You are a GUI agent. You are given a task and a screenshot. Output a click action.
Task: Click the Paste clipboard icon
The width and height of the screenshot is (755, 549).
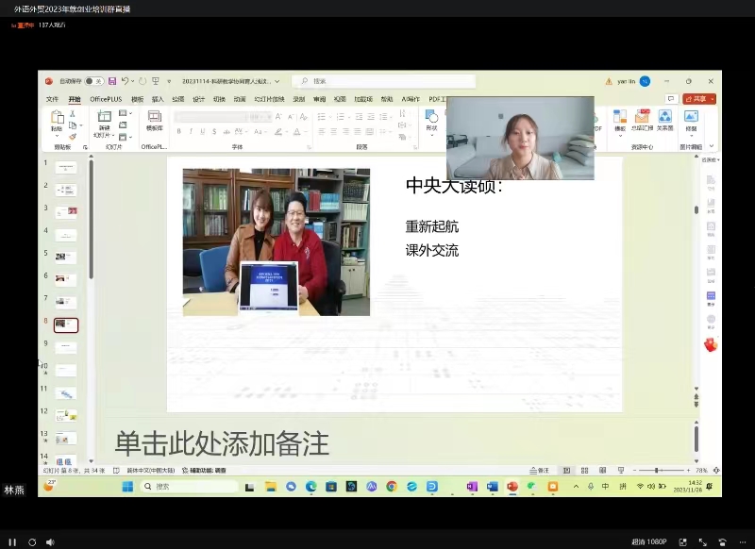click(x=57, y=118)
